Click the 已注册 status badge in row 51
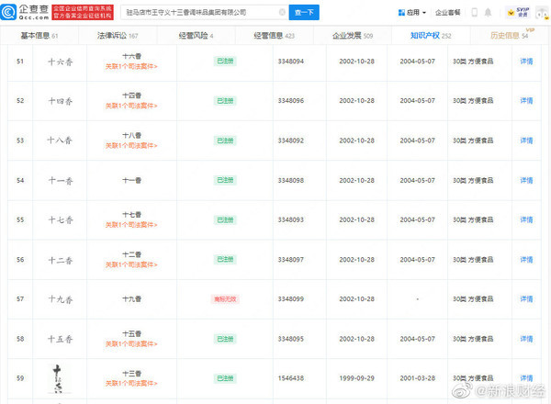The image size is (551, 404). tap(225, 62)
